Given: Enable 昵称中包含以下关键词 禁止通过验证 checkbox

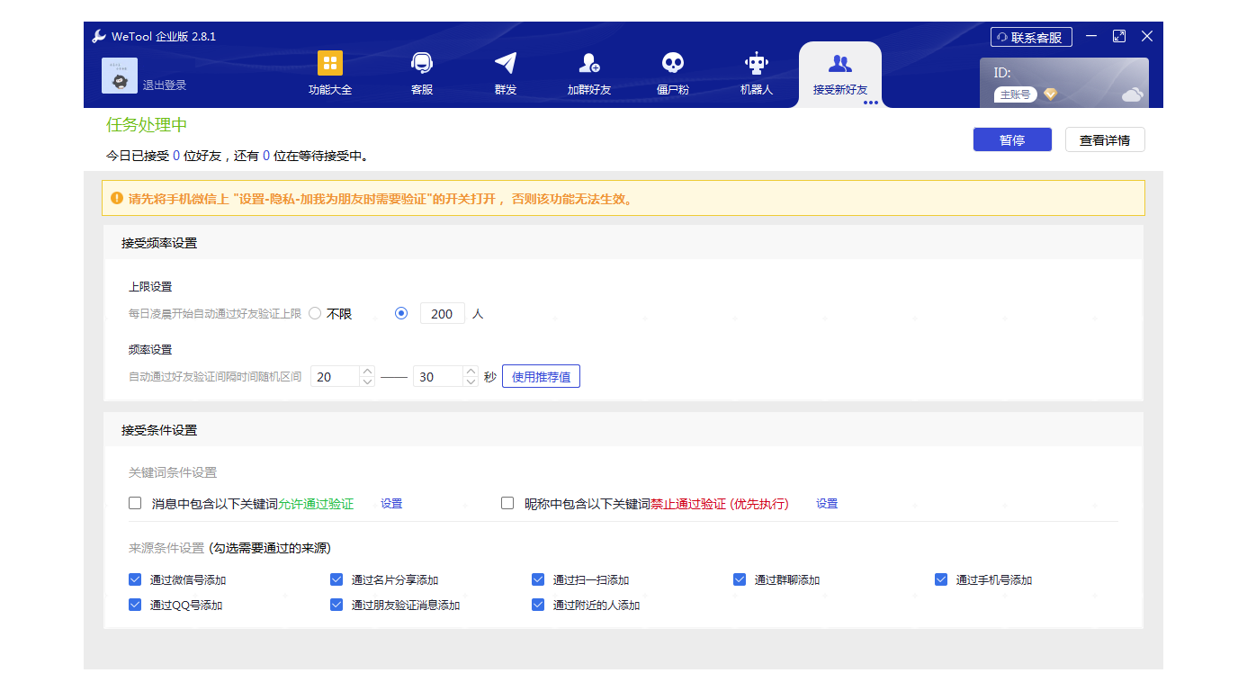Looking at the screenshot, I should pyautogui.click(x=507, y=503).
